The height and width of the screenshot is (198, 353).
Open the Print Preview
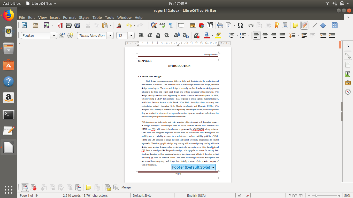coord(77,25)
